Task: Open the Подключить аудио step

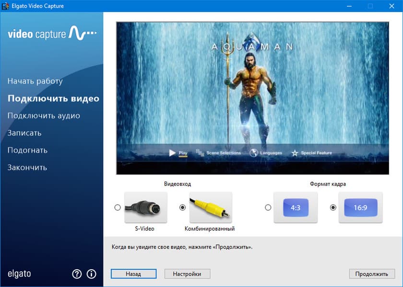Action: 44,116
